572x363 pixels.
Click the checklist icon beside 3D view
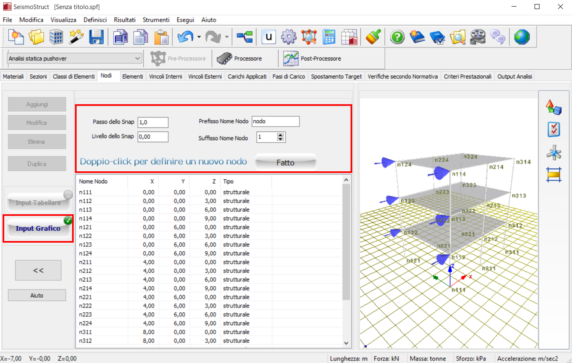(554, 130)
